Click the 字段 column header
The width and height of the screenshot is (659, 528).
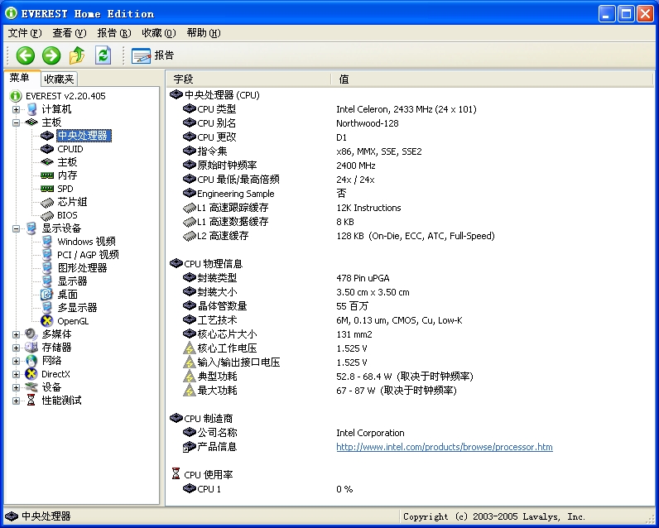pyautogui.click(x=248, y=79)
